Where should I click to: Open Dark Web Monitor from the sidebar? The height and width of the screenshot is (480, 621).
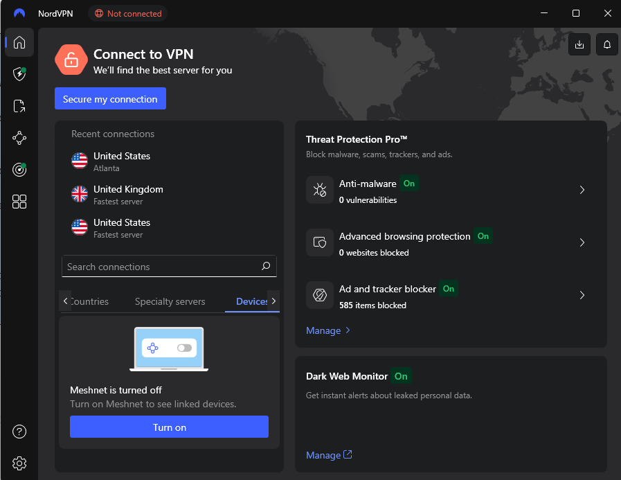coord(19,170)
